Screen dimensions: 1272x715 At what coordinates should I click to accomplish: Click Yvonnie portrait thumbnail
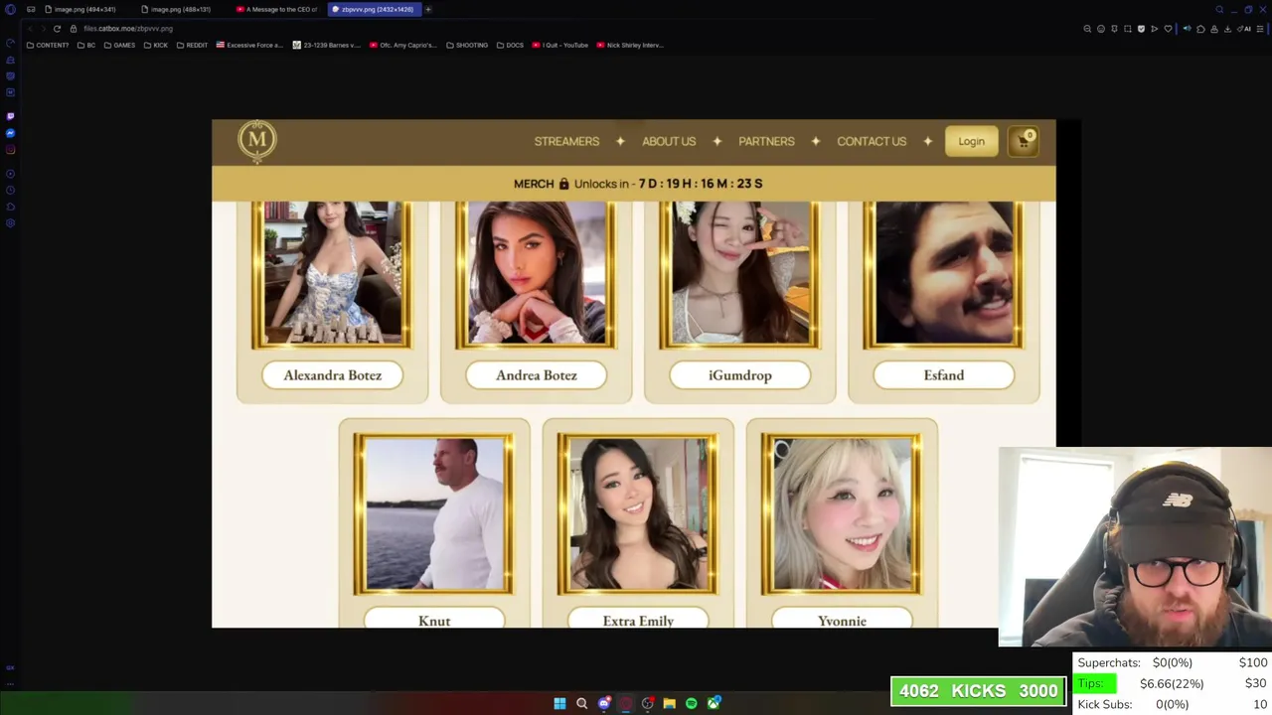tap(842, 514)
